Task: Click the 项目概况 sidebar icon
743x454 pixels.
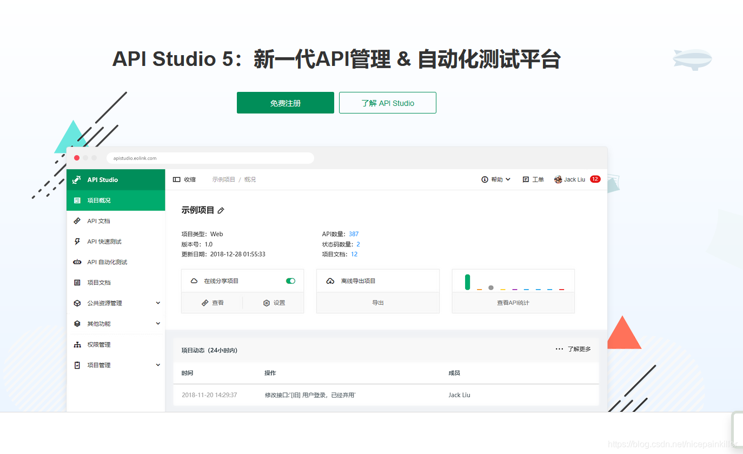Action: pos(77,201)
